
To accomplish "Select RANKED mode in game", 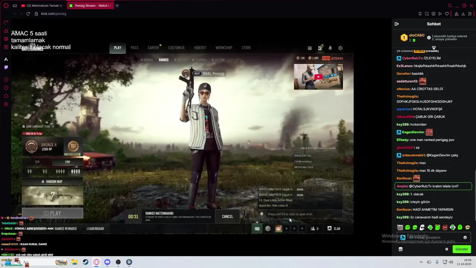I will [x=164, y=60].
